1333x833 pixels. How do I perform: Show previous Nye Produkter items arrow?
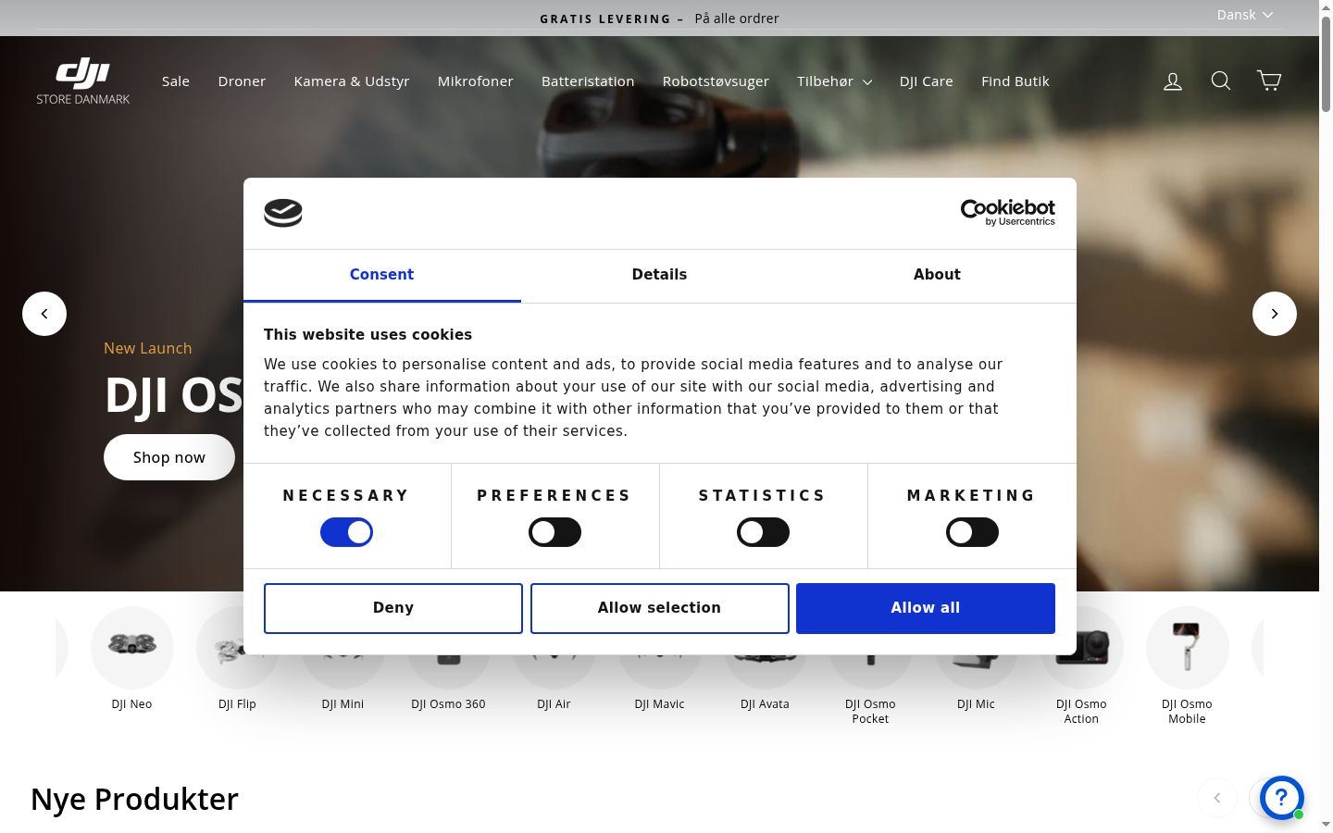pos(1217,798)
